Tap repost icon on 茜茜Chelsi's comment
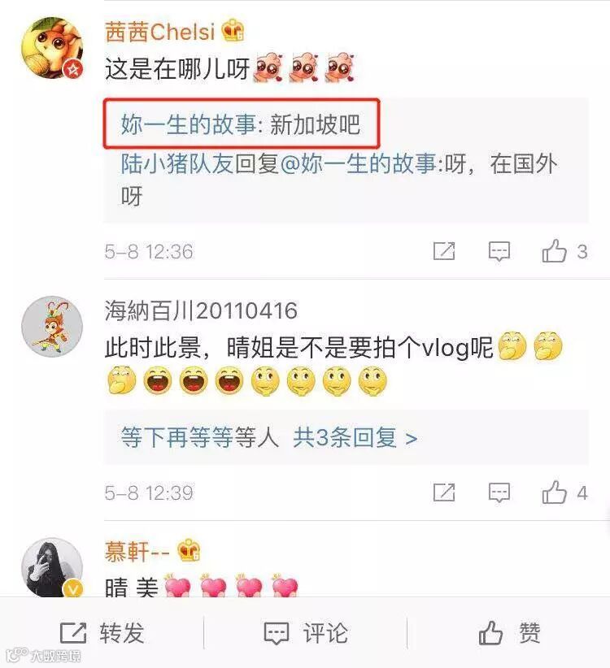610x668 pixels. [x=444, y=251]
